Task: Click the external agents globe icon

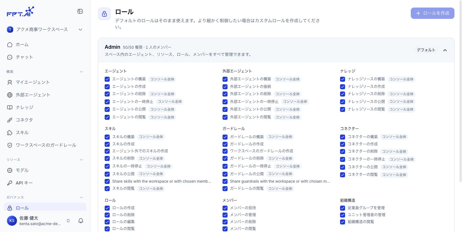Action: click(10, 95)
